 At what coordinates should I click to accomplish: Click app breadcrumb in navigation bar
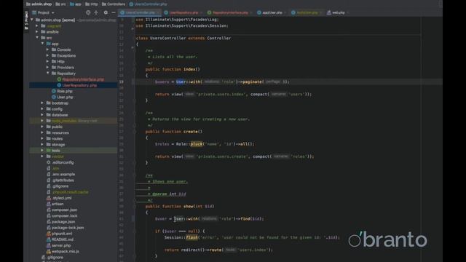tap(76, 4)
